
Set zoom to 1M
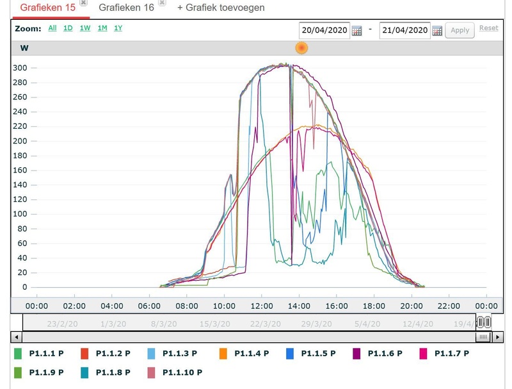coord(102,28)
